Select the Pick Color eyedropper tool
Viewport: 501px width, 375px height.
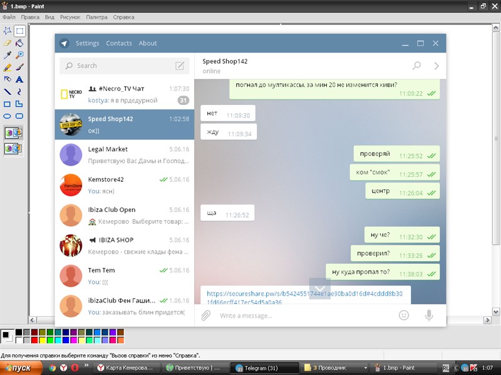[x=7, y=55]
